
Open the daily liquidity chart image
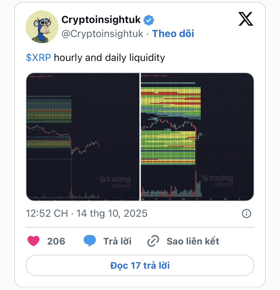pyautogui.click(x=197, y=137)
